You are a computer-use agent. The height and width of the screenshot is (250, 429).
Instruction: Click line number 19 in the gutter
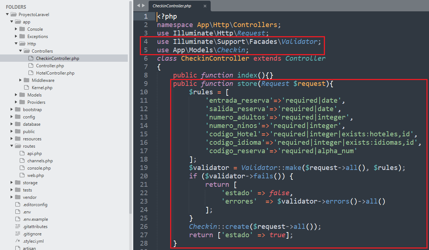click(x=144, y=168)
